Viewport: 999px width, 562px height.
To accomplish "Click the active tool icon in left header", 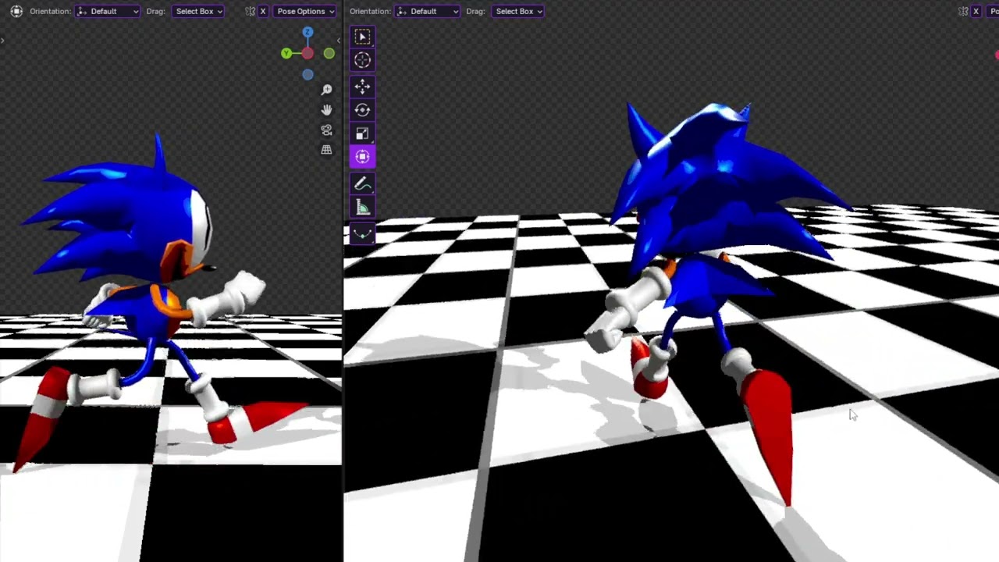I will point(16,11).
